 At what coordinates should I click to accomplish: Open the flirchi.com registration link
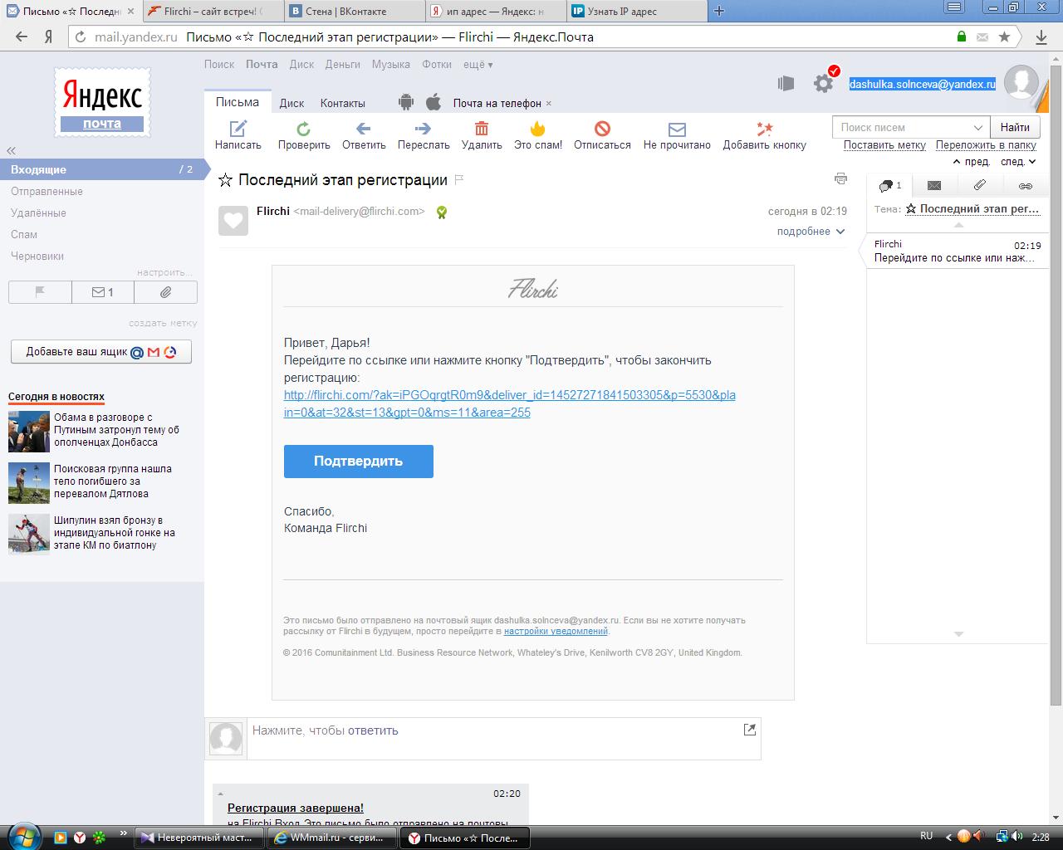509,403
